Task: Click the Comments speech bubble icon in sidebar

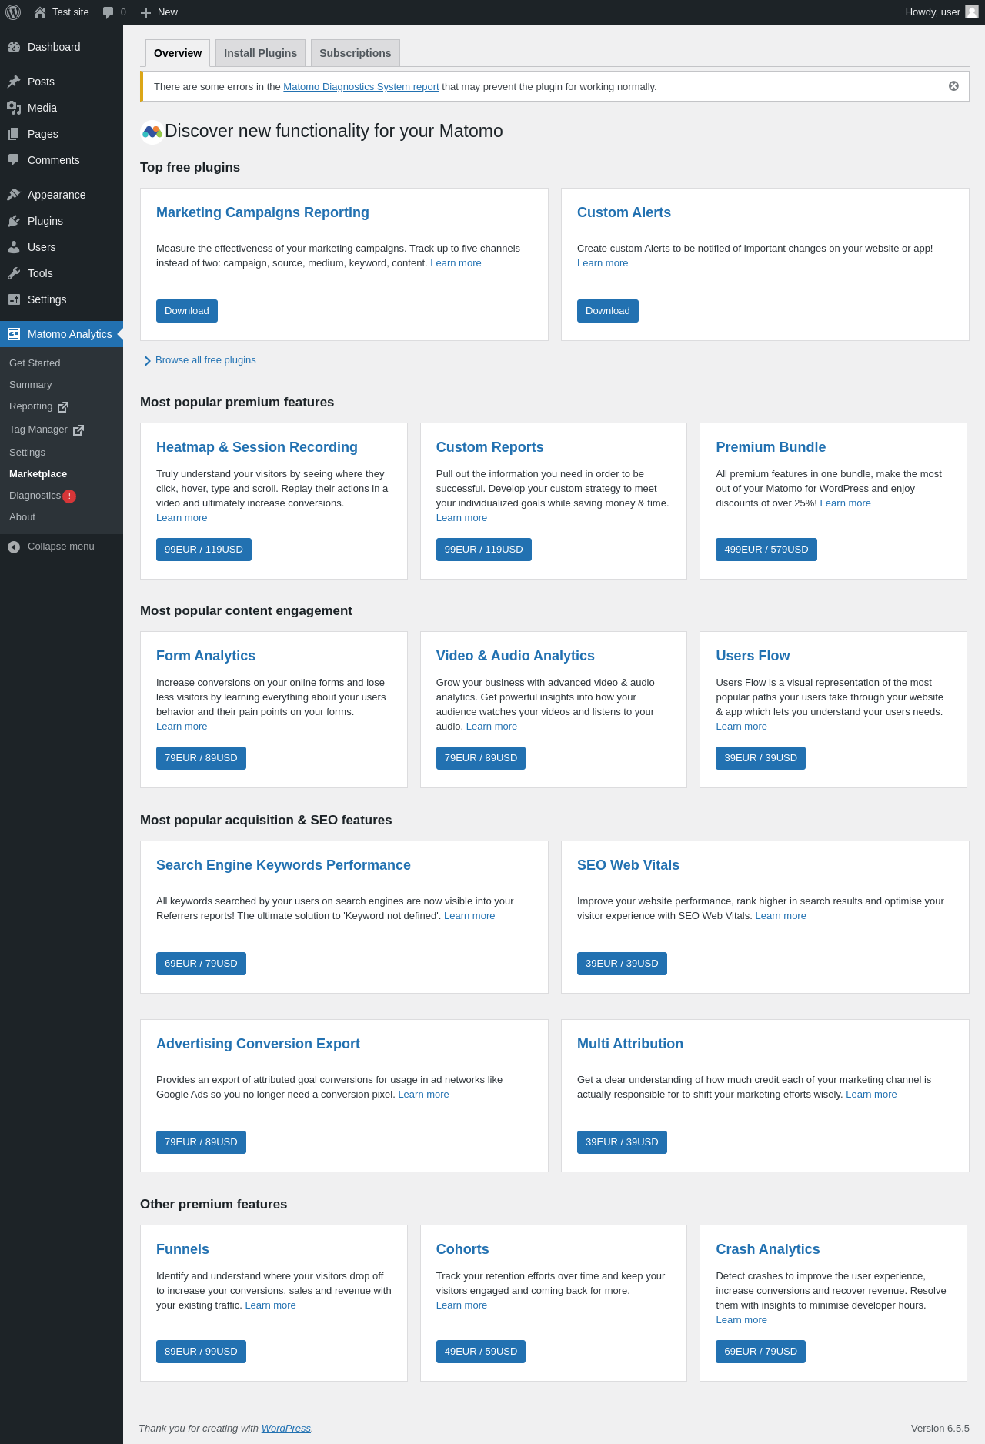Action: pos(14,160)
